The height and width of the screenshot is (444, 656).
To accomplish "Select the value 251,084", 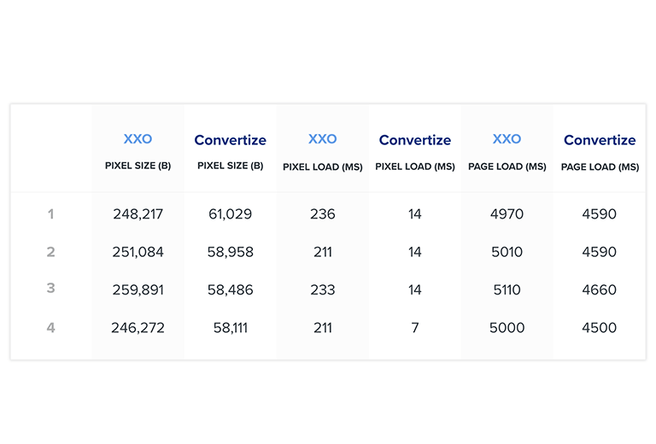I will [138, 252].
